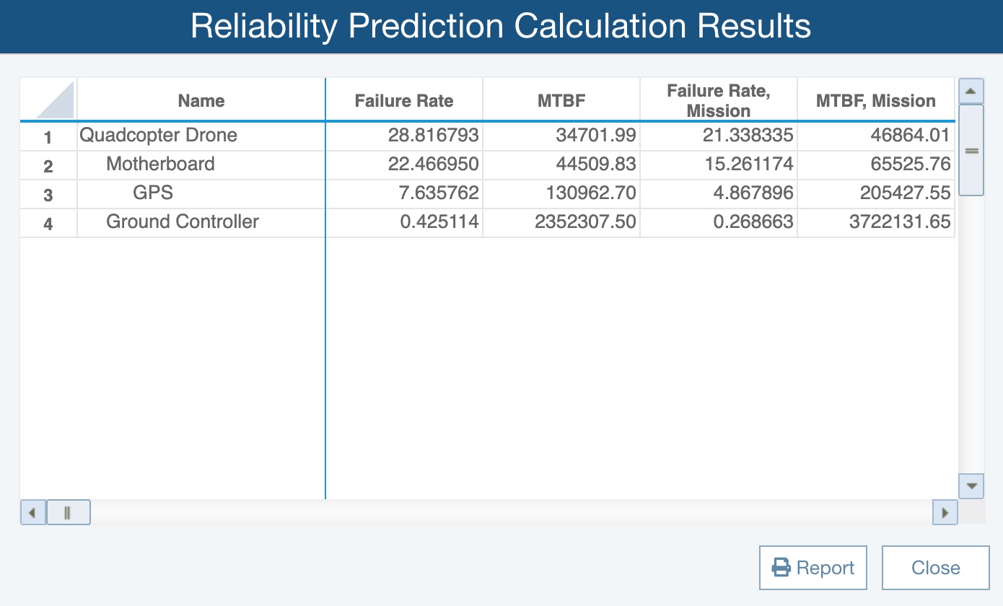Select the MTBF column header
This screenshot has height=606, width=1003.
pyautogui.click(x=561, y=101)
